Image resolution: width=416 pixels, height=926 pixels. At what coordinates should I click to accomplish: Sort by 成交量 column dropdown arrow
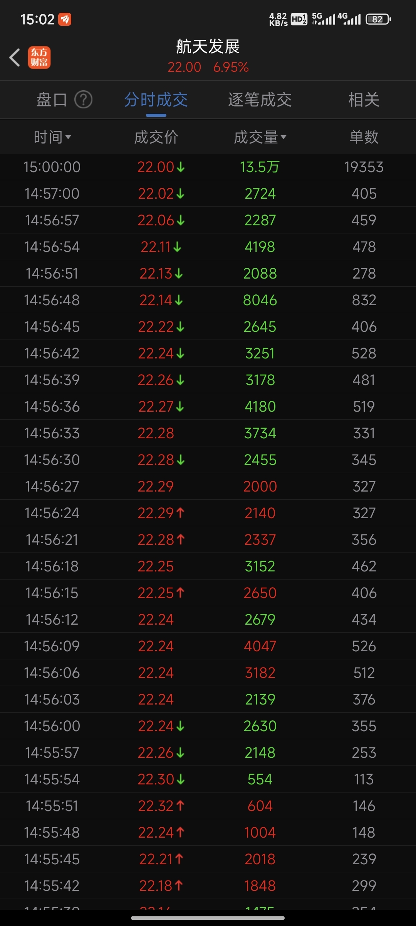(283, 137)
